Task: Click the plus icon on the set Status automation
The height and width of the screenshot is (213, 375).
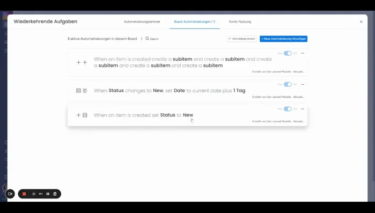Action: coord(78,115)
